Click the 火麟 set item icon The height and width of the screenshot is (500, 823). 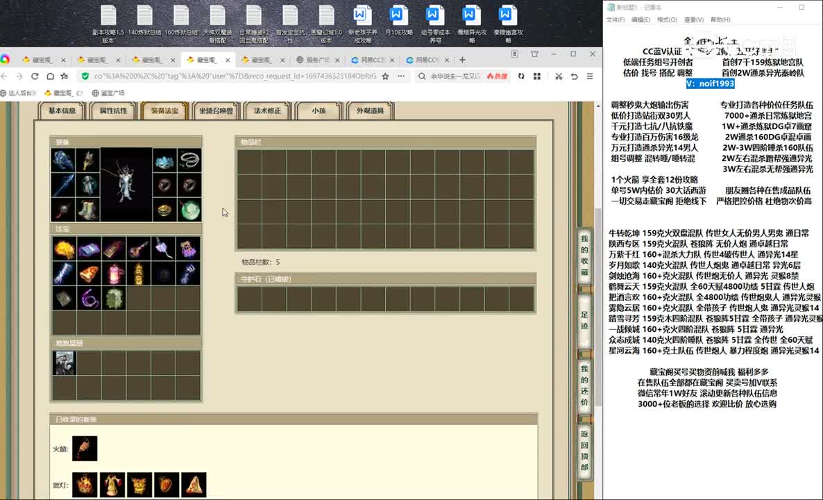[85, 449]
